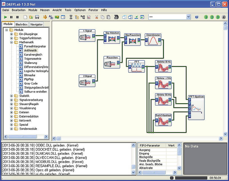The height and width of the screenshot is (181, 229).
Task: Save the worksheet with the floppy disk icon
Action: click(x=37, y=17)
